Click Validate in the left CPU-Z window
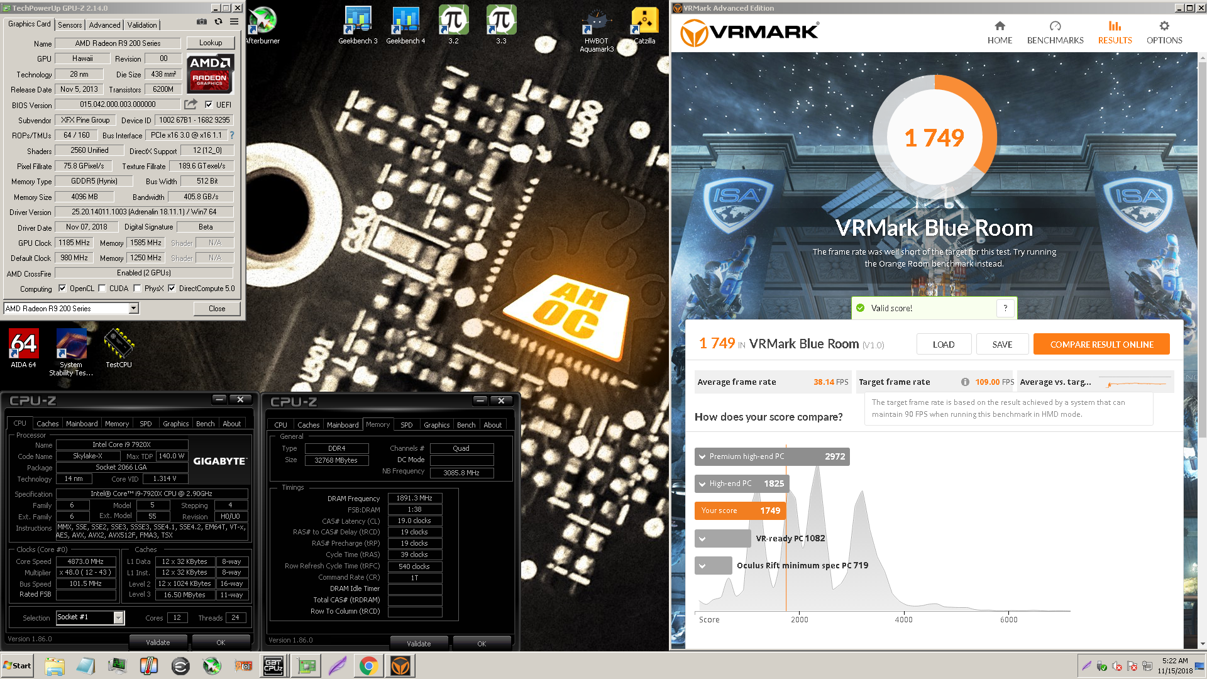 coord(158,643)
